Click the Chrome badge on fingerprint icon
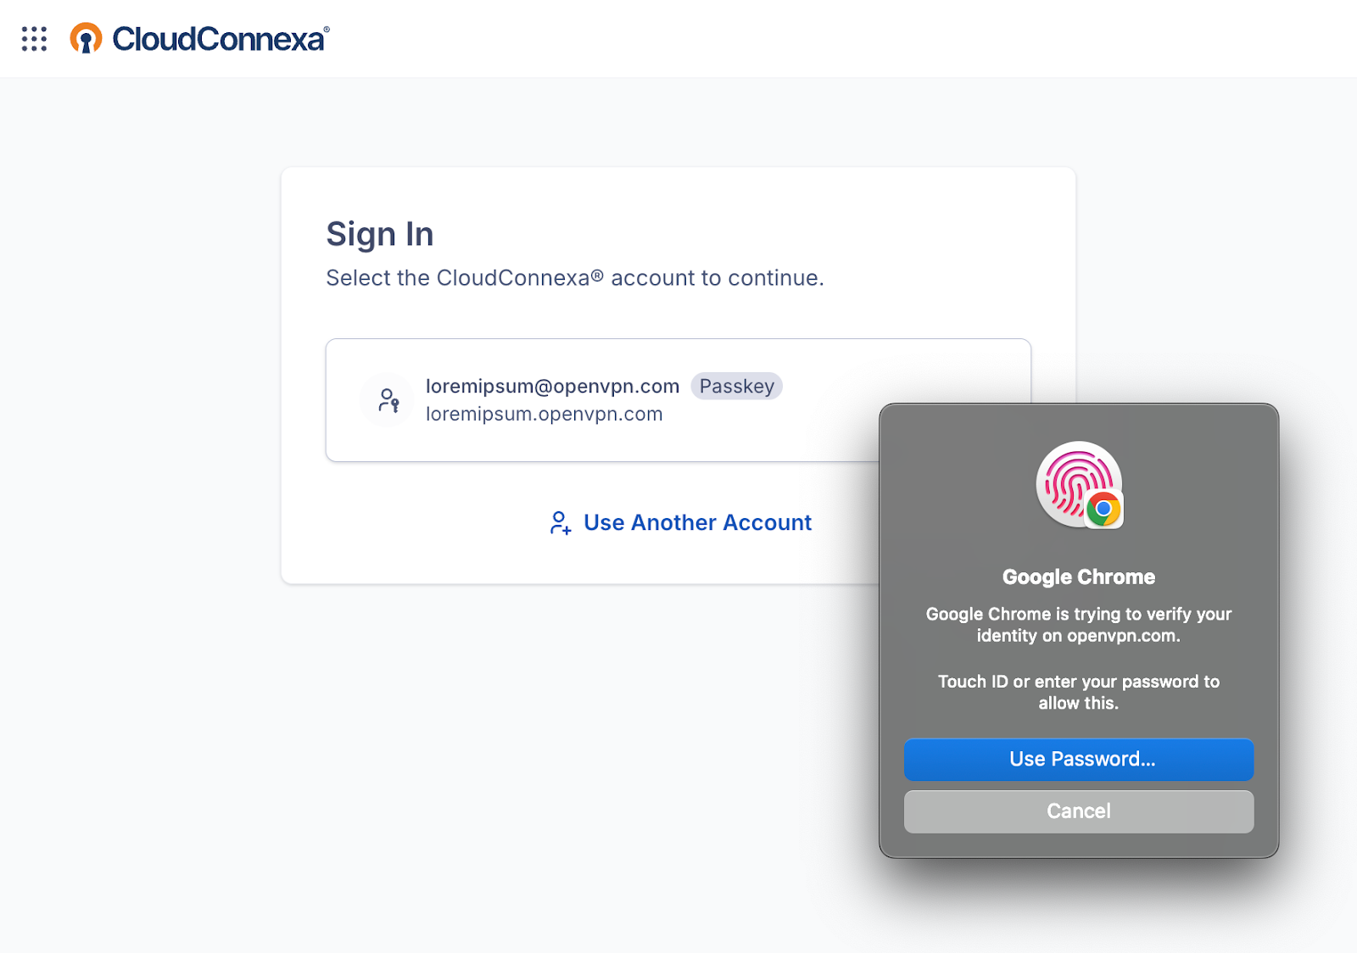The height and width of the screenshot is (953, 1357). tap(1103, 509)
